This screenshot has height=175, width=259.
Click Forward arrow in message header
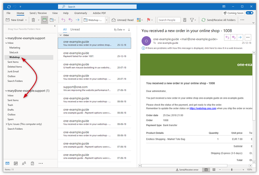click(x=240, y=37)
